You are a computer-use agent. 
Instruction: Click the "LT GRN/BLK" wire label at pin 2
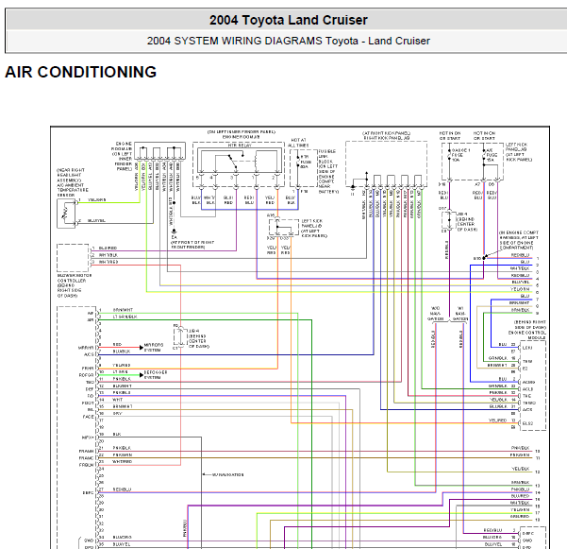coord(125,317)
